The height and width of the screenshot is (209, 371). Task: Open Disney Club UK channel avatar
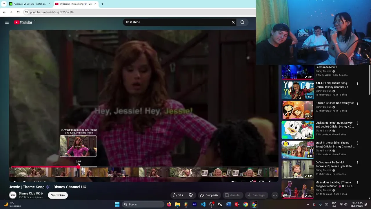[x=13, y=195]
